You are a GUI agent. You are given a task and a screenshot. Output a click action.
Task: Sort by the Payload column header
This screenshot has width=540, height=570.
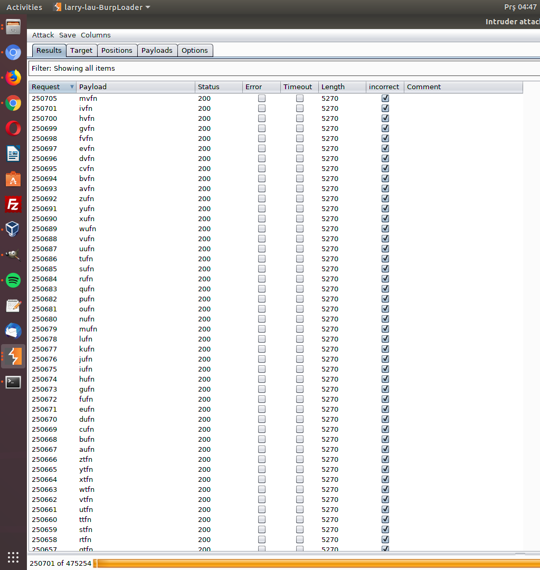point(136,87)
